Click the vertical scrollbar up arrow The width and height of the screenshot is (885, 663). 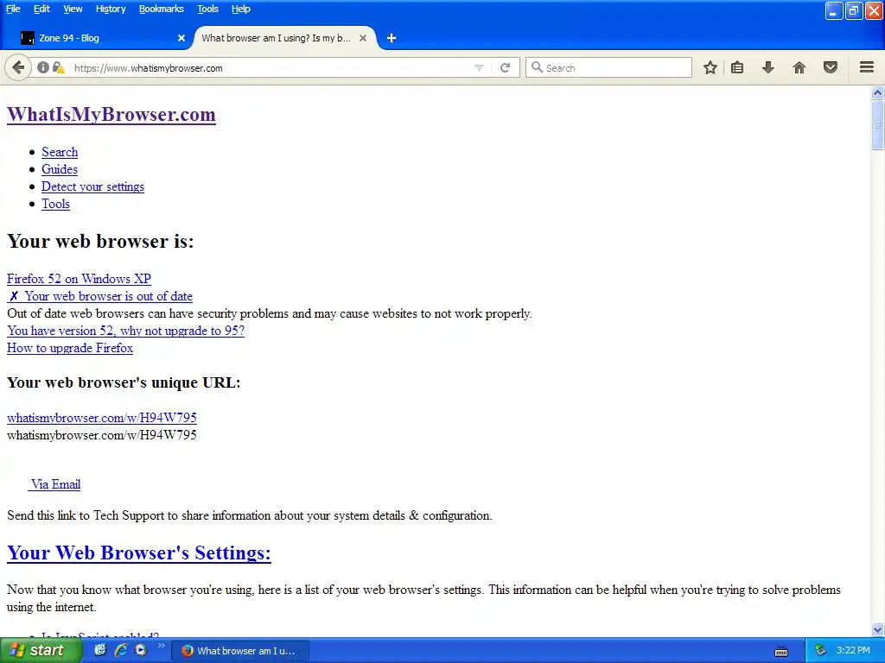(877, 92)
